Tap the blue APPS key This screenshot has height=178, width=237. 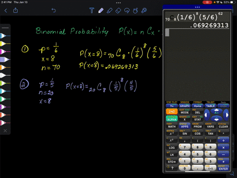tap(185, 127)
